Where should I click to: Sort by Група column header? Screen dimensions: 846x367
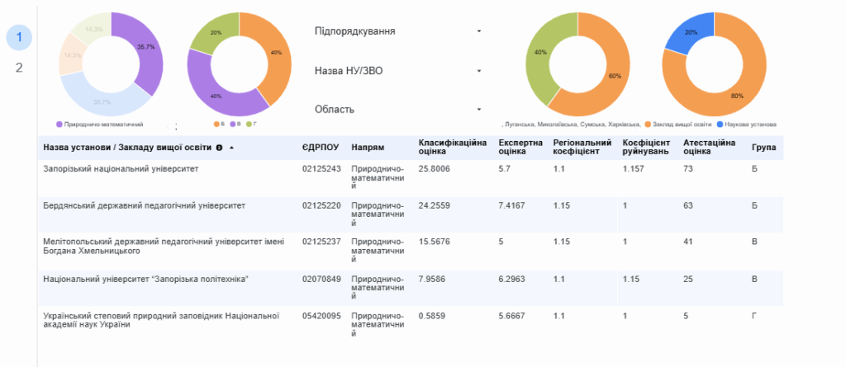point(763,148)
